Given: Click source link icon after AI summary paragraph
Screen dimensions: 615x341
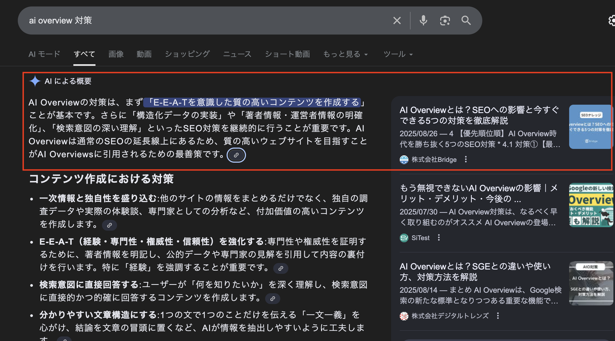Looking at the screenshot, I should (x=236, y=155).
